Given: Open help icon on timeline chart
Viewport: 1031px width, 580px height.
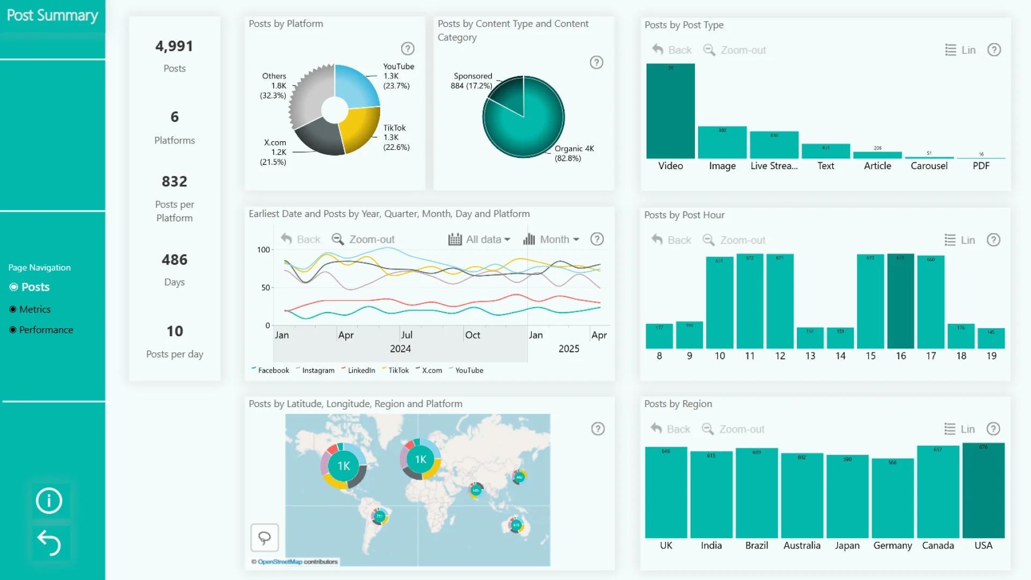Looking at the screenshot, I should pyautogui.click(x=597, y=239).
